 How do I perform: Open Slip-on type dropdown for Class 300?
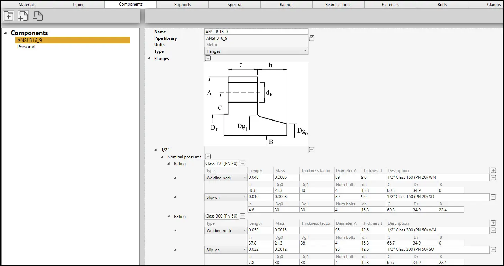[x=226, y=250]
